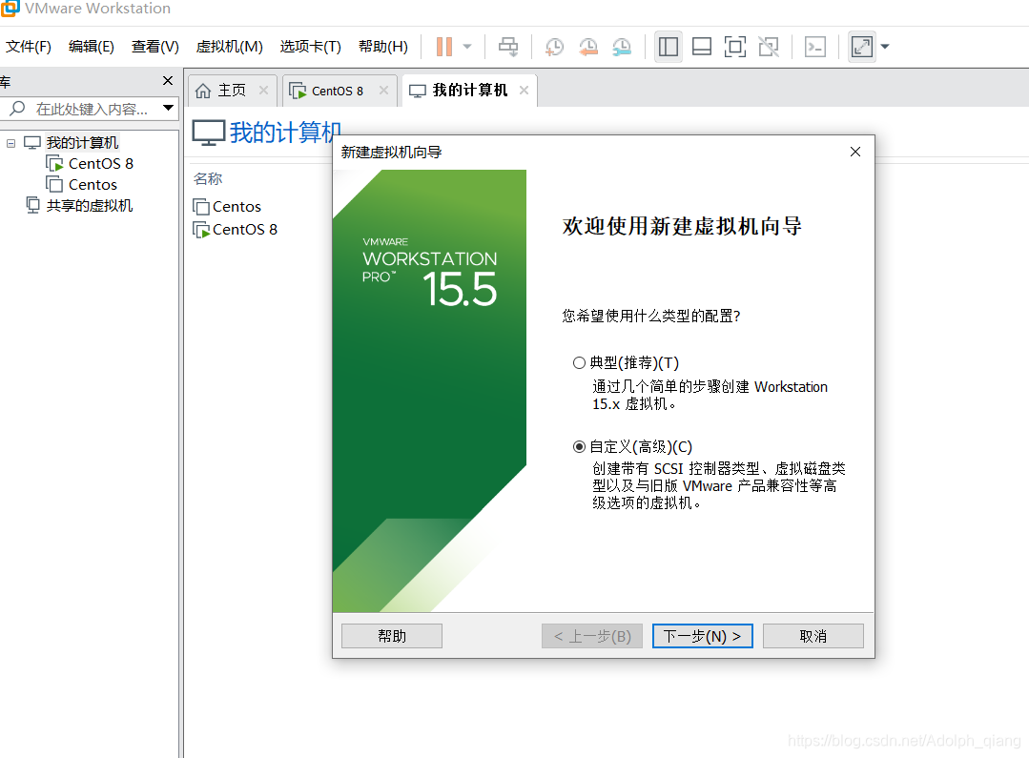Open the snapshot manager icon
The image size is (1029, 758).
coord(622,47)
